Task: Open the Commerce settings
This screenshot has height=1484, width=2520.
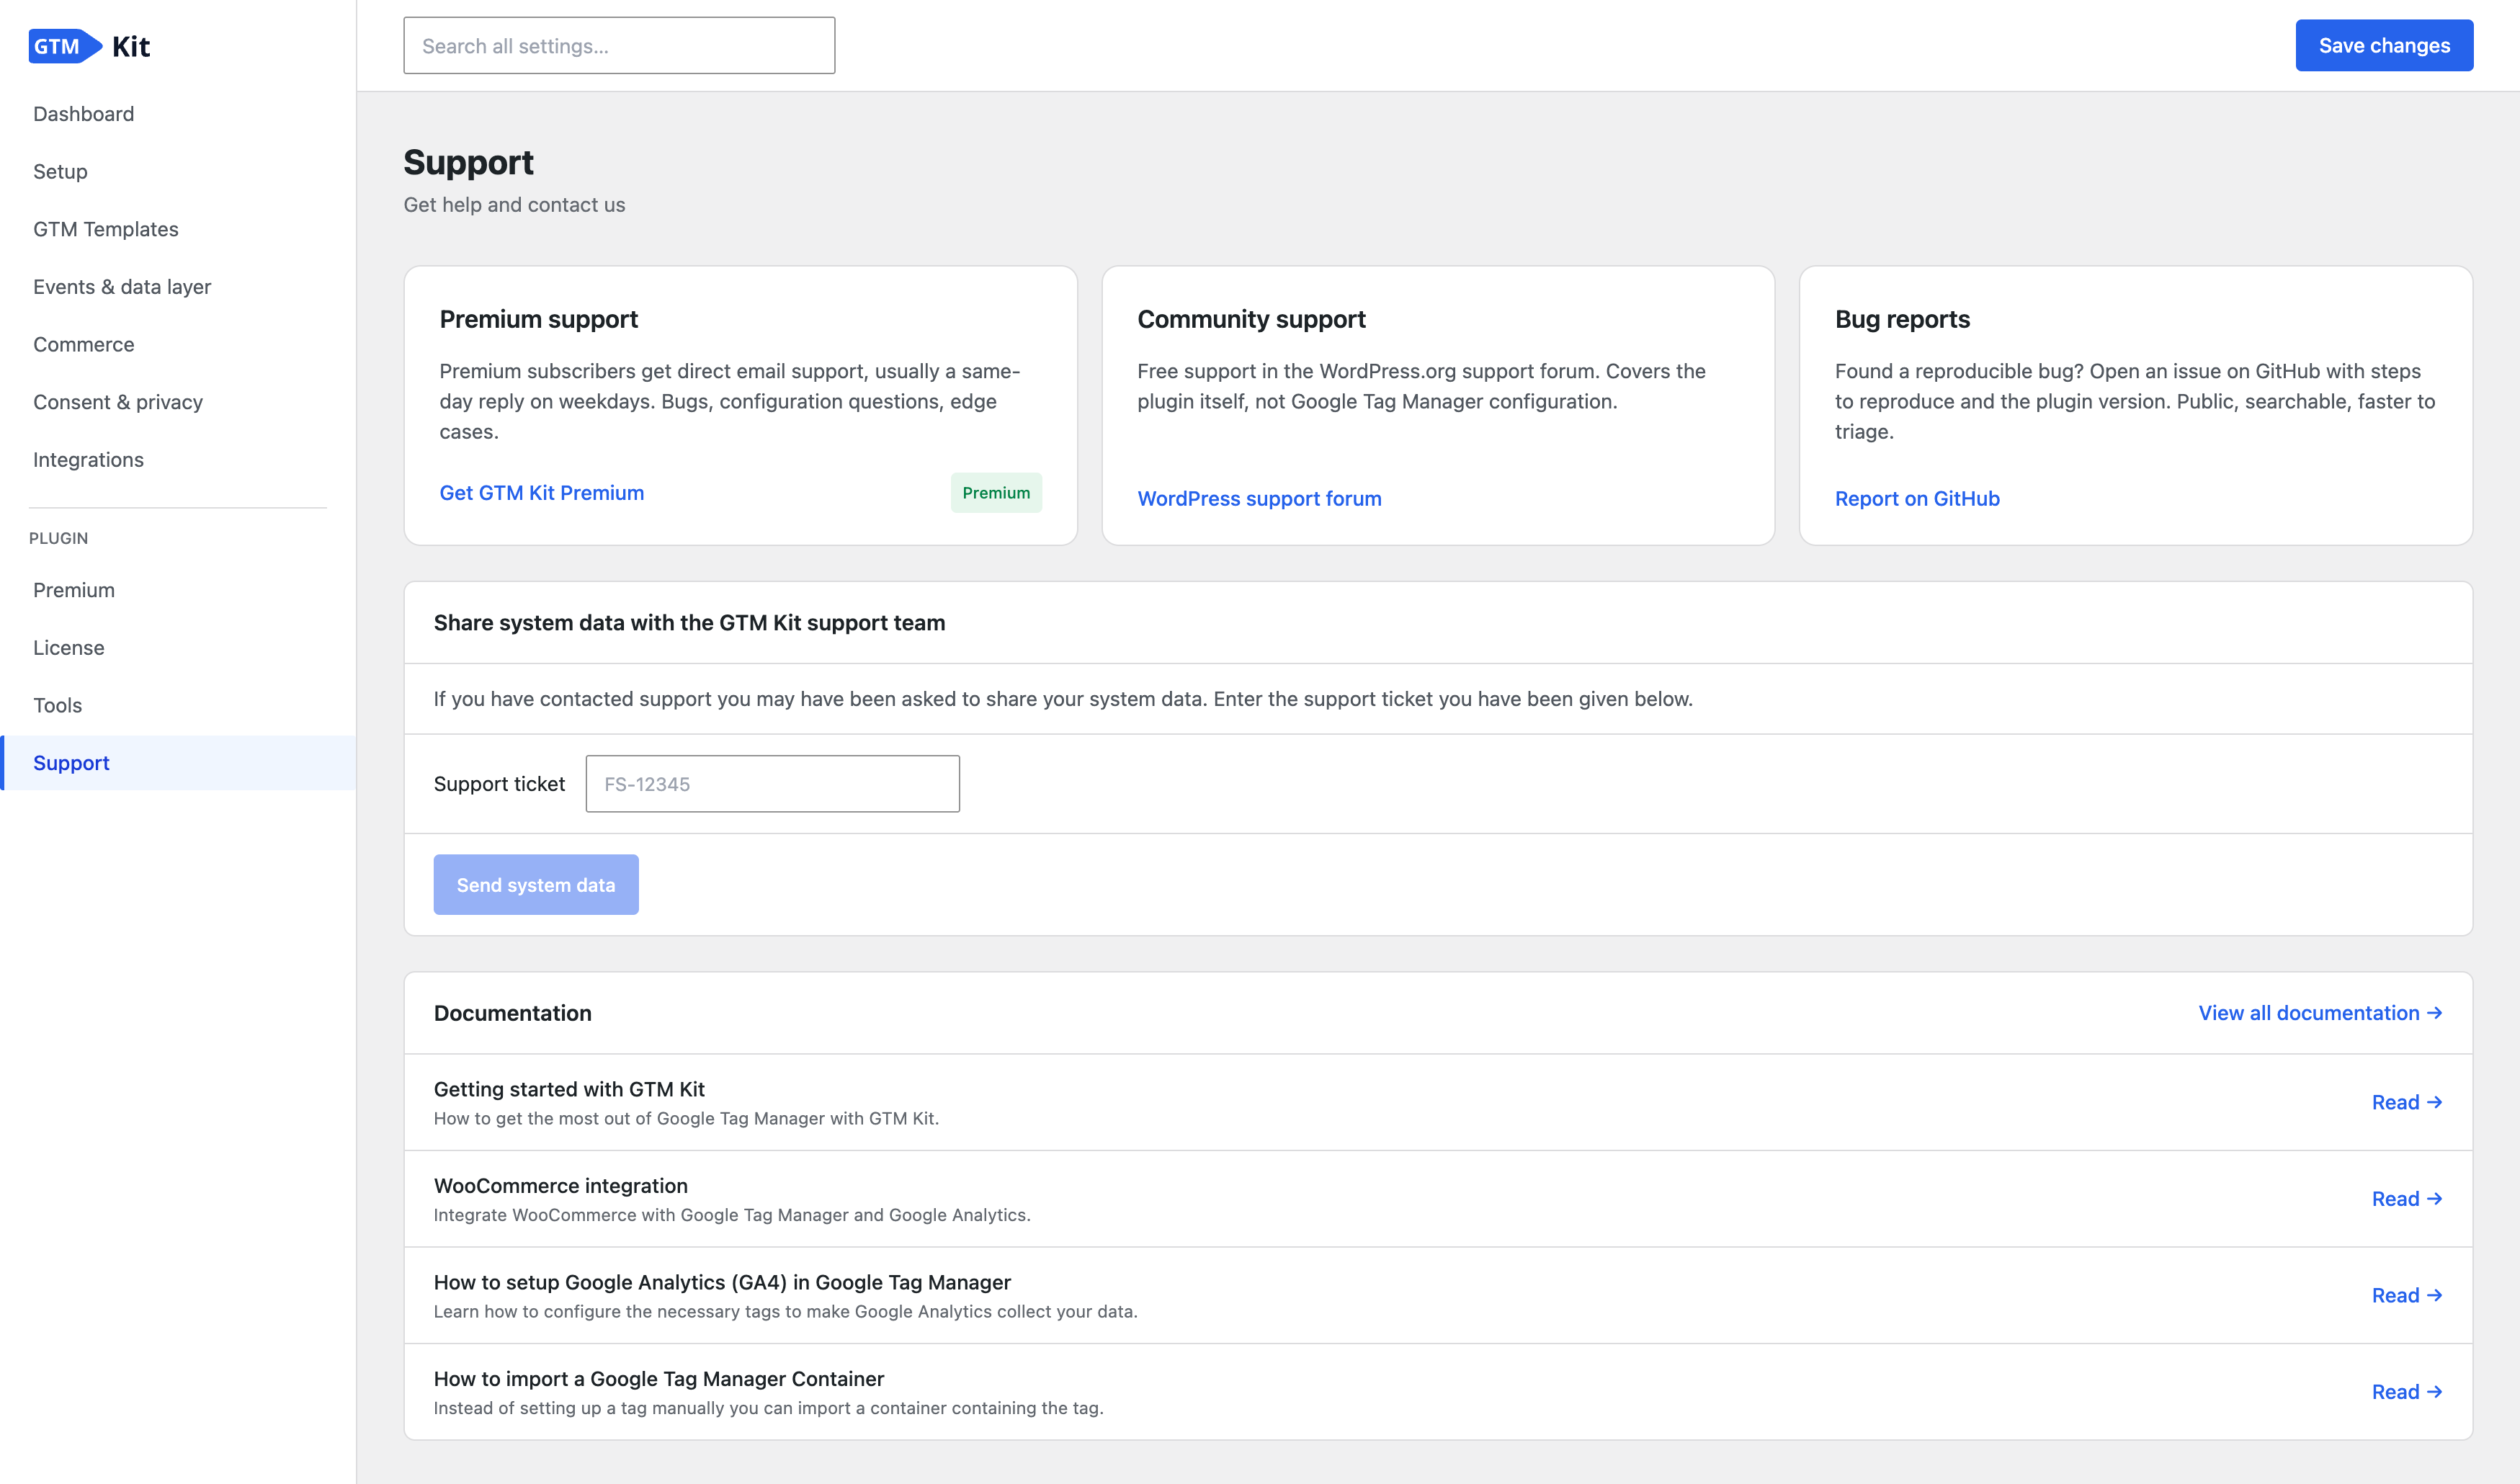Action: click(84, 345)
